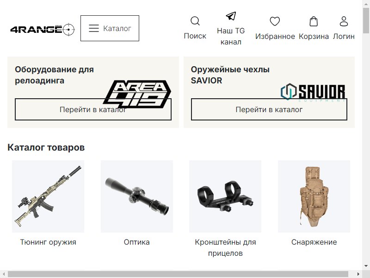Click the user login icon
The height and width of the screenshot is (278, 370).
point(344,21)
